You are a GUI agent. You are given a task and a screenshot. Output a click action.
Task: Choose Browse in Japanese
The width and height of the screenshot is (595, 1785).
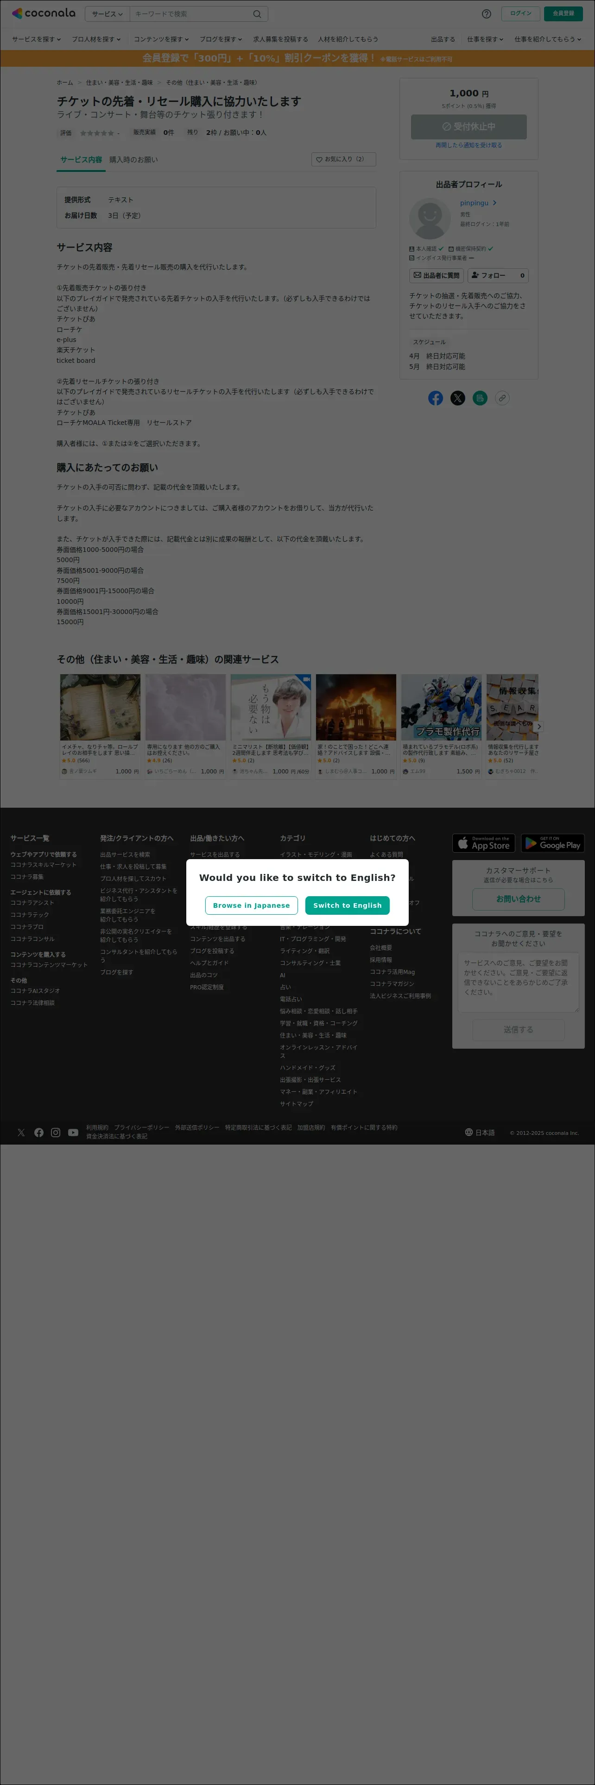(252, 905)
